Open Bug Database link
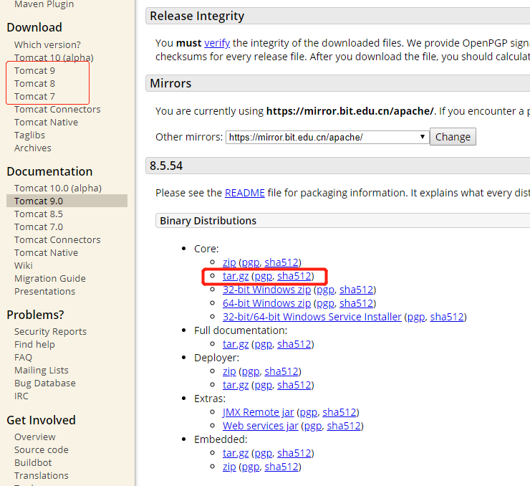The height and width of the screenshot is (486, 530). [45, 383]
